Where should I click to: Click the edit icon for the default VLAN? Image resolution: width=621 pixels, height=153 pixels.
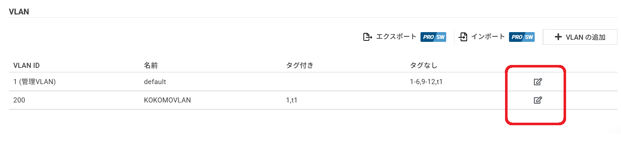[538, 82]
